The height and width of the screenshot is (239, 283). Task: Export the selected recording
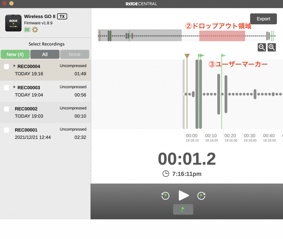point(263,19)
